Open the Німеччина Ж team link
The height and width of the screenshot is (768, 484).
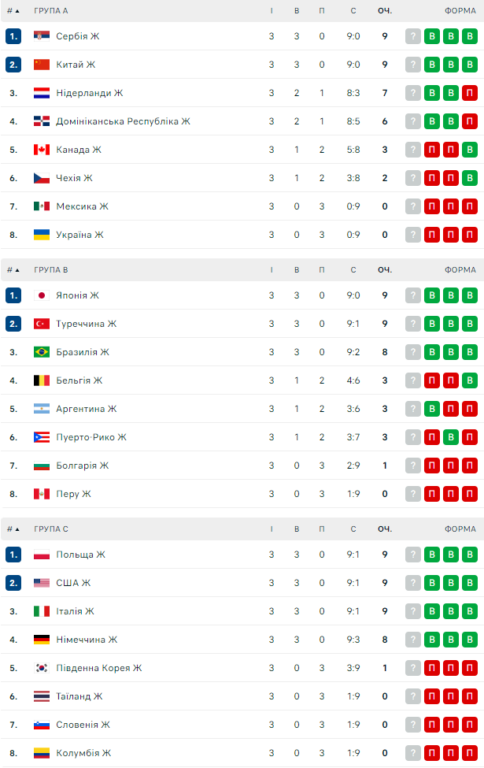click(87, 640)
